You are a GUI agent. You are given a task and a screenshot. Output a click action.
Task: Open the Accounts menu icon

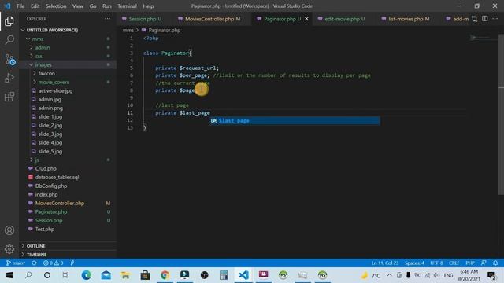coord(9,230)
